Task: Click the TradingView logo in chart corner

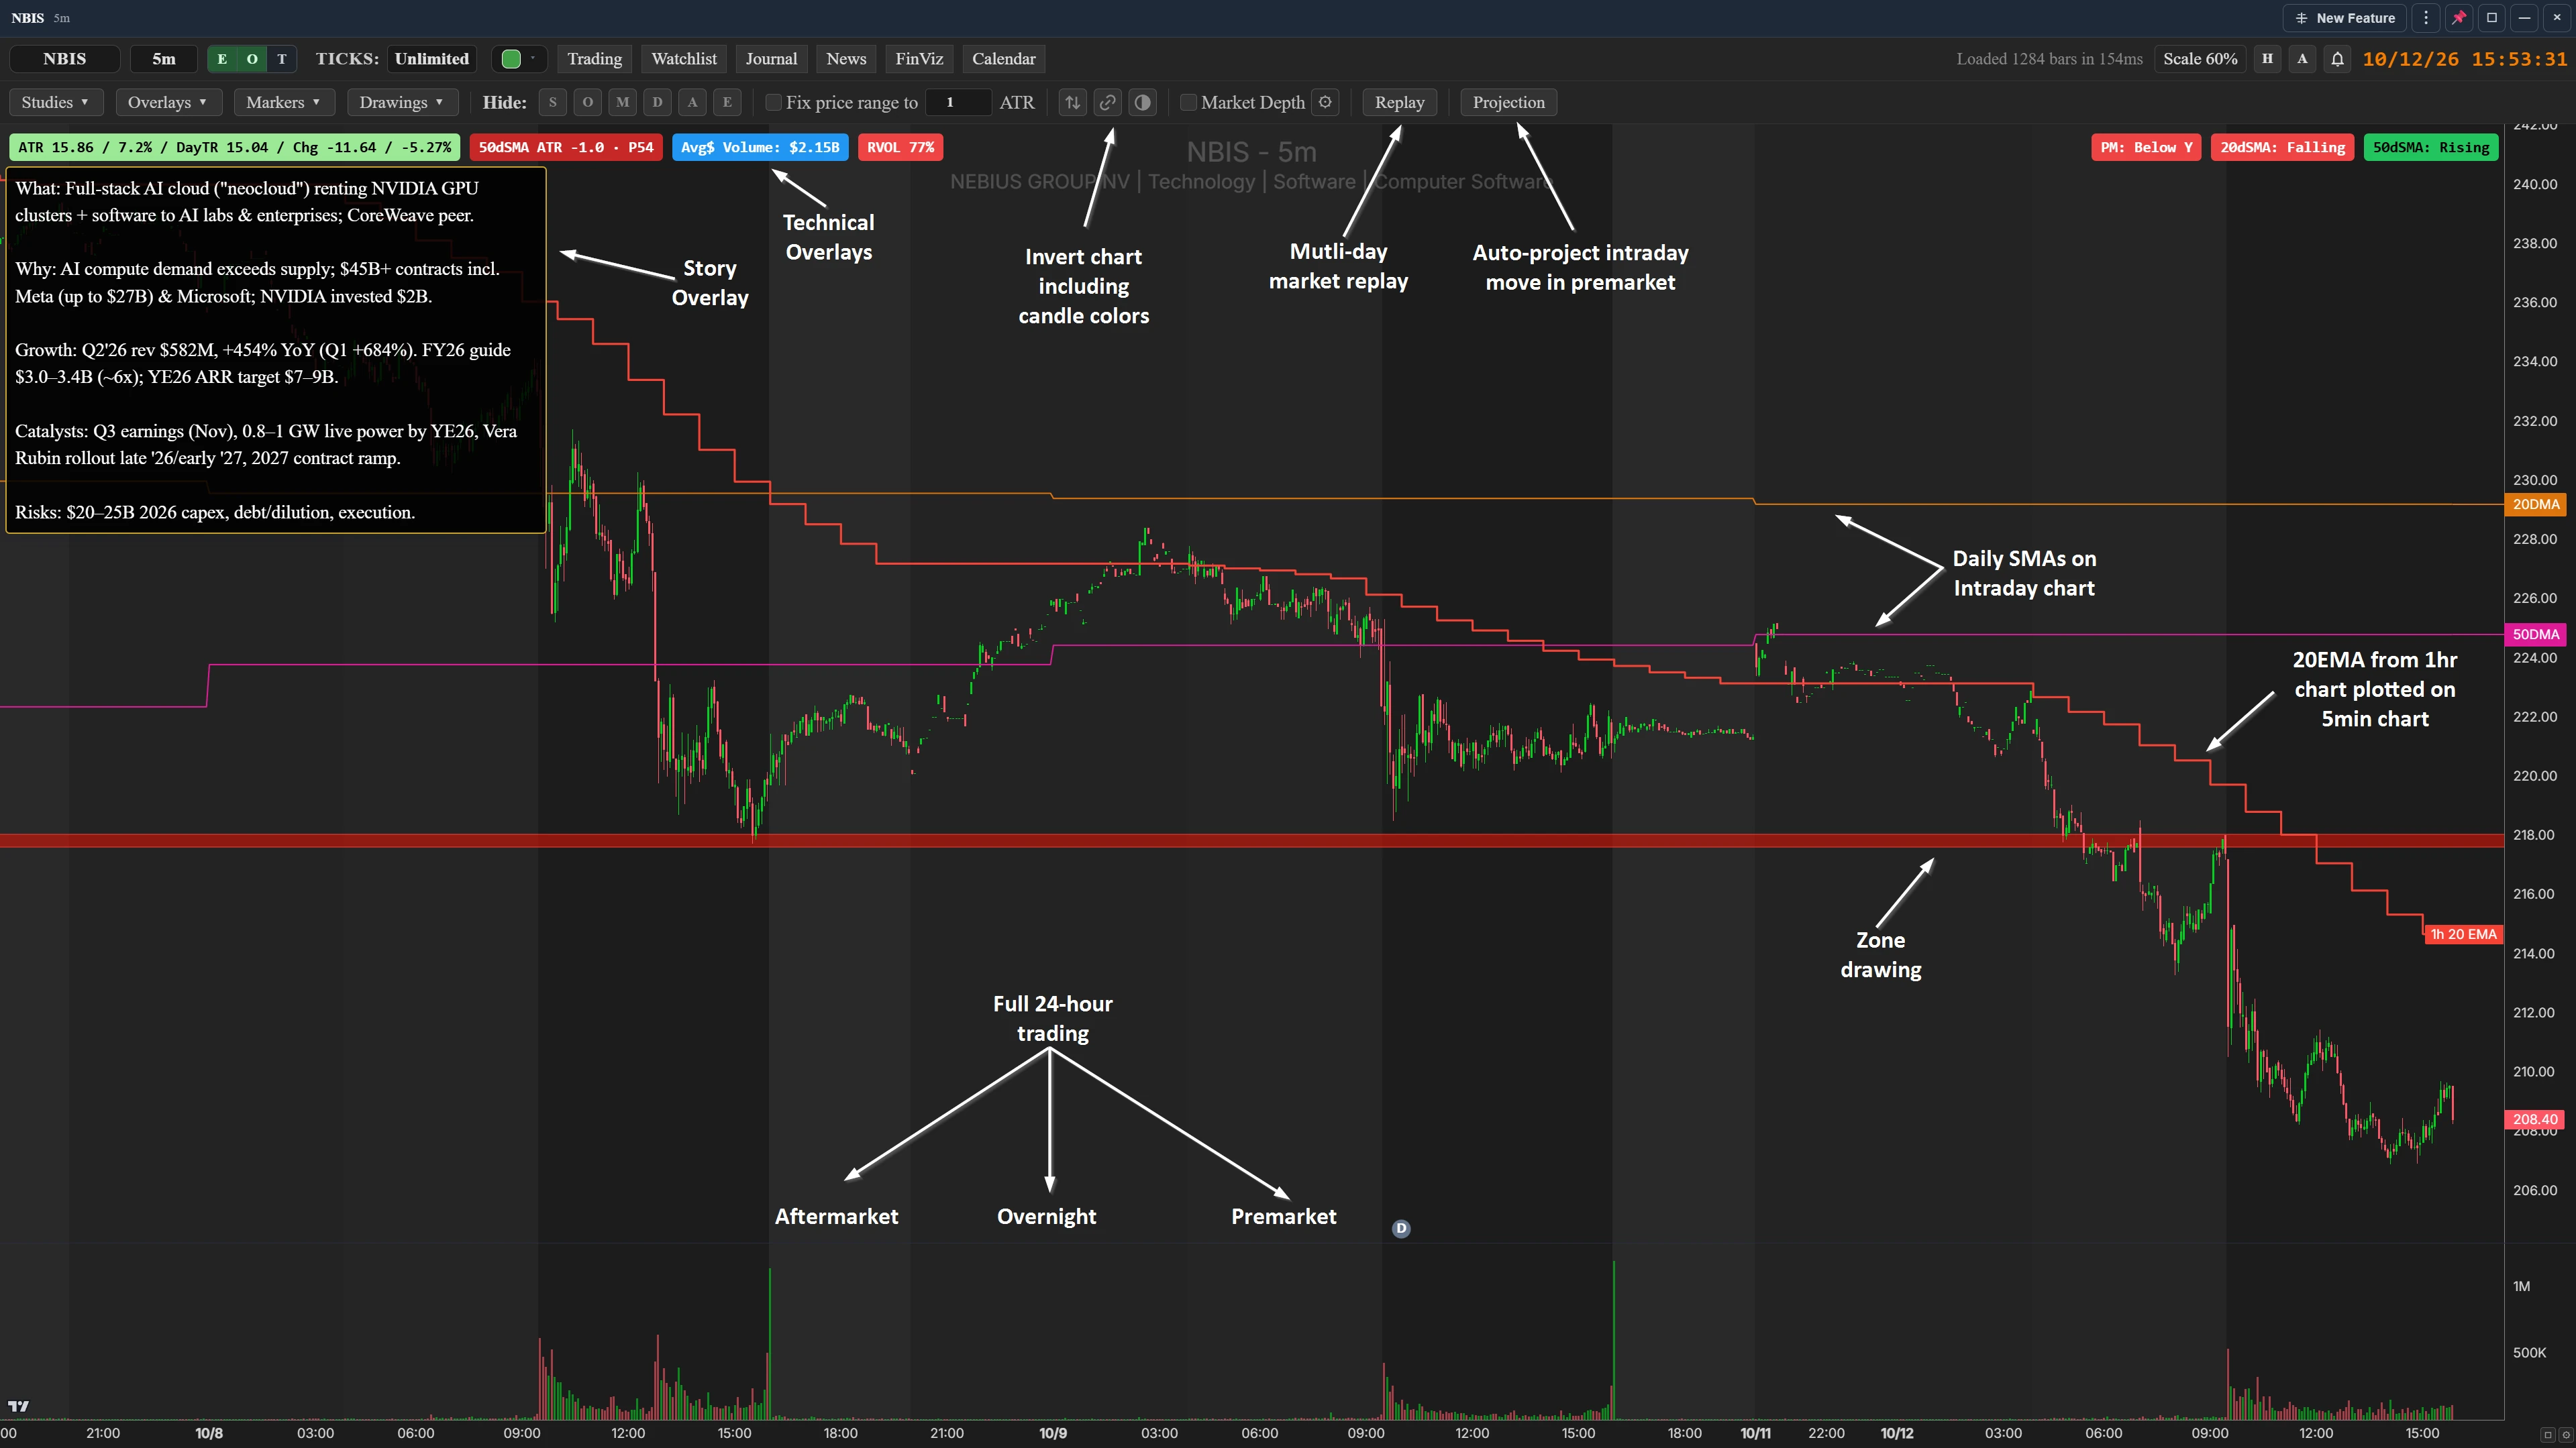Action: click(x=18, y=1406)
